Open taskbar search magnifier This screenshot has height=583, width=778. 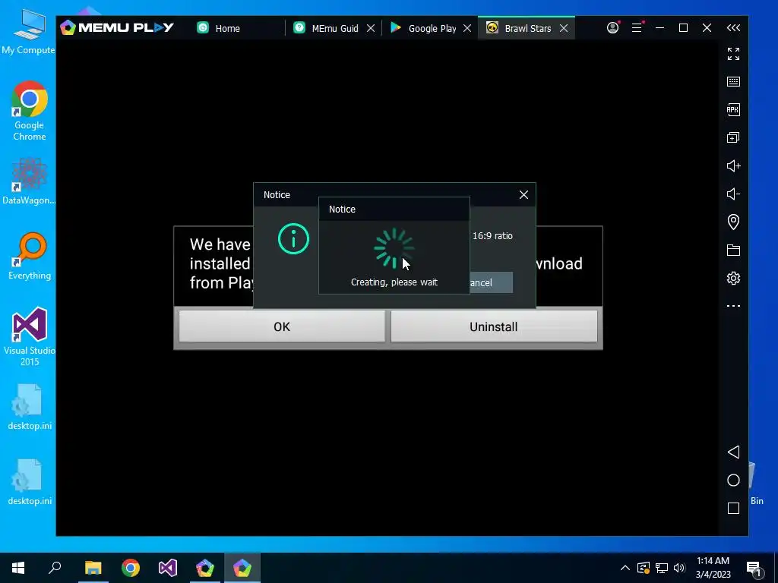coord(55,568)
